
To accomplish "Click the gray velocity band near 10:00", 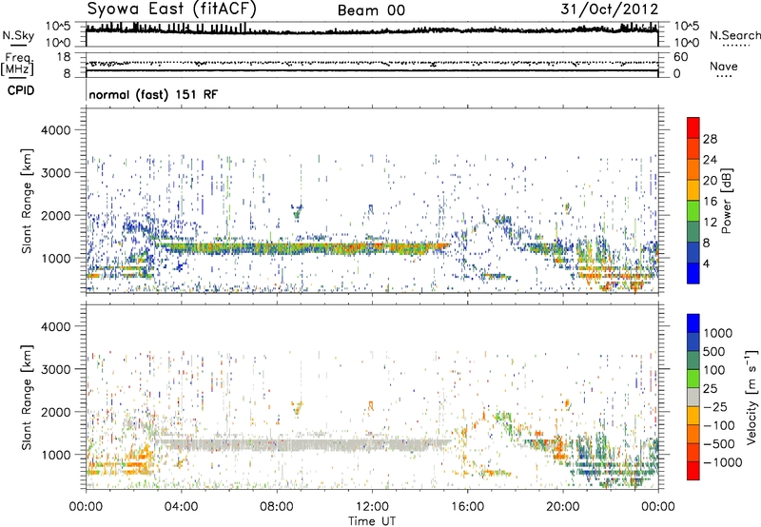I will coord(324,444).
